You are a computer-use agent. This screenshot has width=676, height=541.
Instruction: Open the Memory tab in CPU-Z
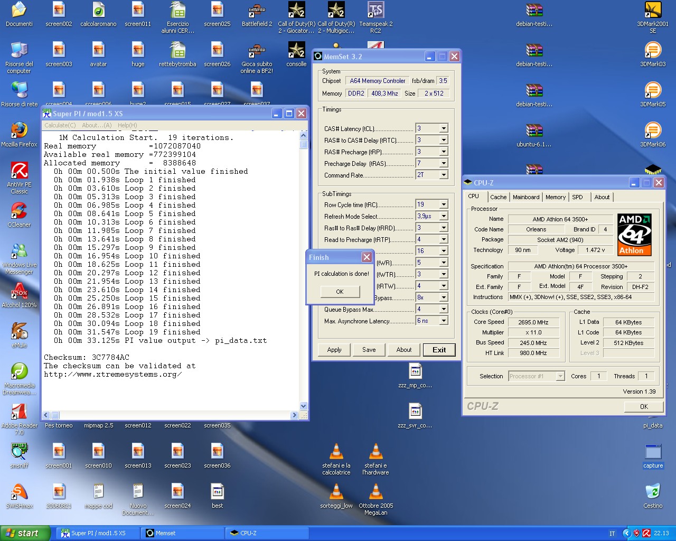pos(556,197)
